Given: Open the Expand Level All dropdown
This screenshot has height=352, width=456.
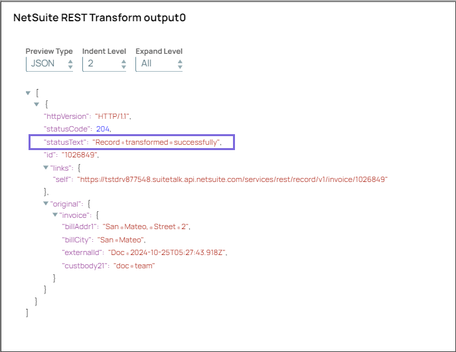Looking at the screenshot, I should point(159,64).
